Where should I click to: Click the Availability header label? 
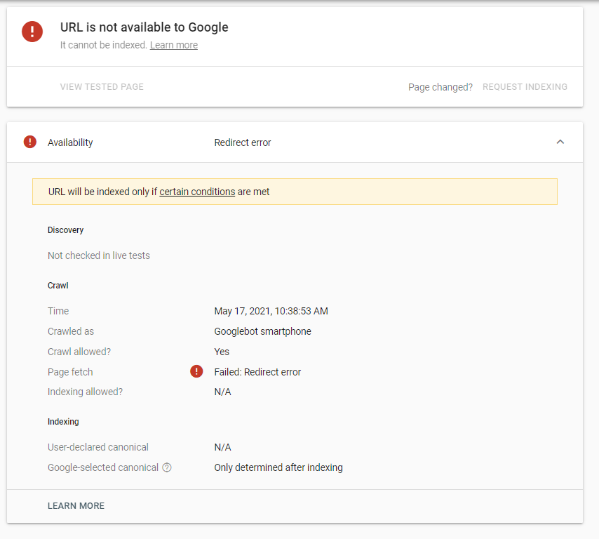pos(70,142)
